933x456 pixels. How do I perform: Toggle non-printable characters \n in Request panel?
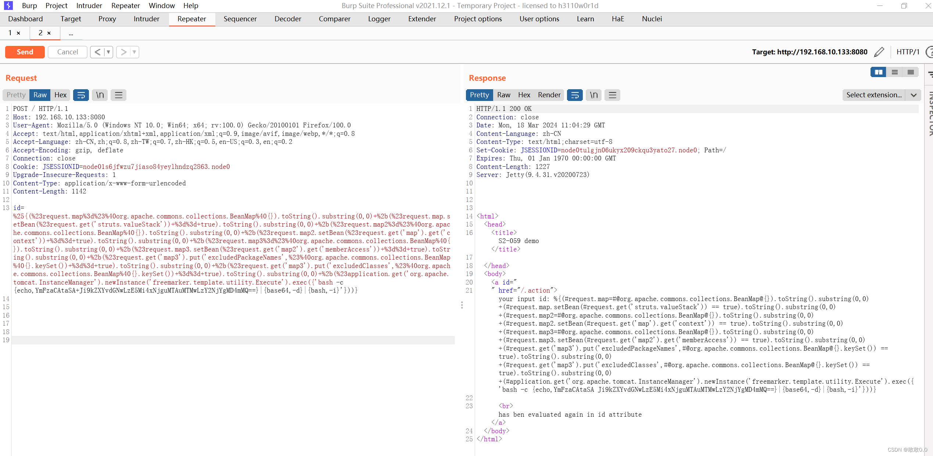point(100,95)
